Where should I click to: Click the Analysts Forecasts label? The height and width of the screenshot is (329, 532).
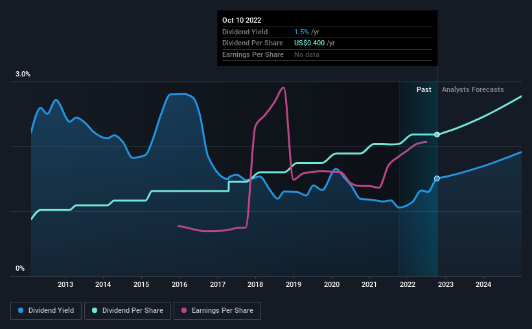[x=472, y=89]
